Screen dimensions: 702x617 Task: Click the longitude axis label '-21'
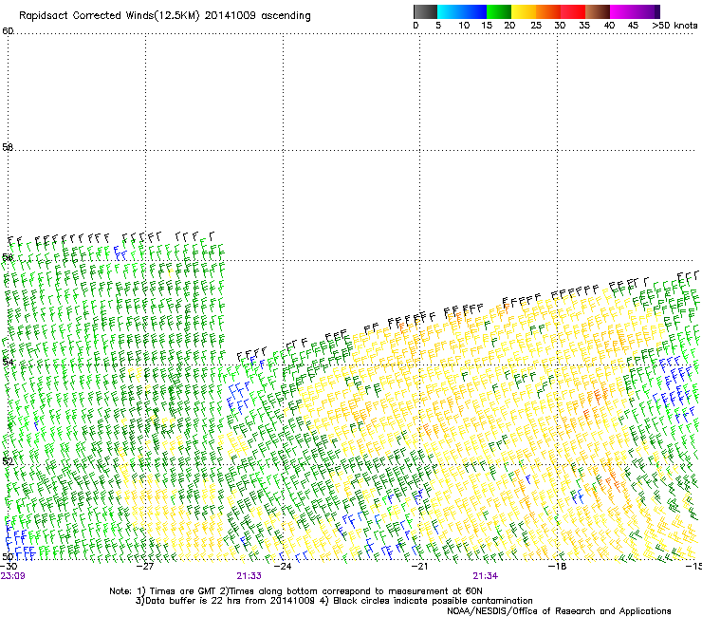click(419, 567)
